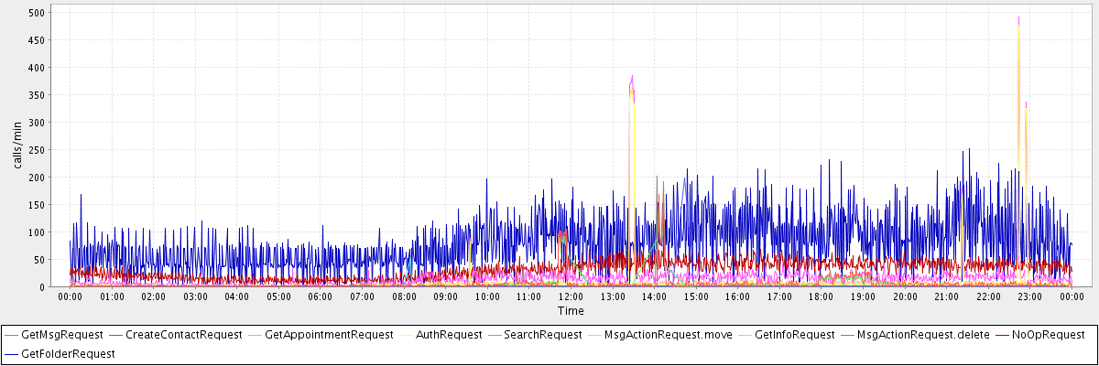Click the 12:00 tick on the time axis
The image size is (1099, 366).
[x=571, y=296]
